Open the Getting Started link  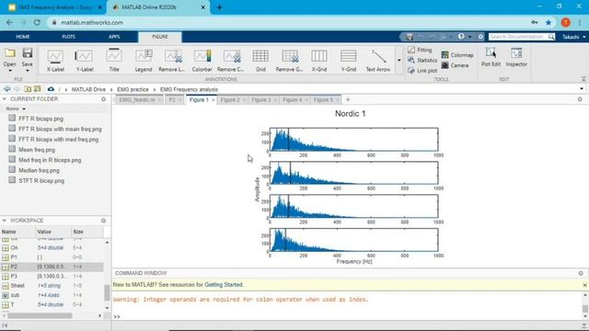click(224, 285)
